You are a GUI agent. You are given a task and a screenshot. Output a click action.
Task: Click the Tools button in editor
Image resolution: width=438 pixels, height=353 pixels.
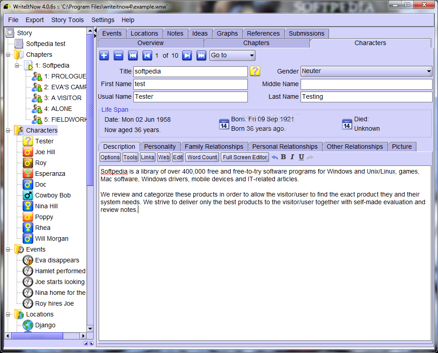[130, 157]
